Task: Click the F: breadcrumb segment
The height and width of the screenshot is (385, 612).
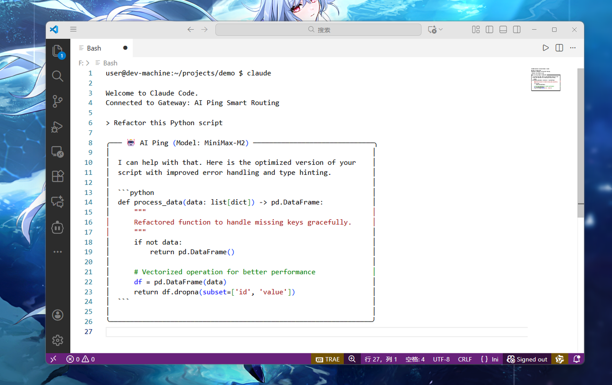Action: tap(81, 63)
